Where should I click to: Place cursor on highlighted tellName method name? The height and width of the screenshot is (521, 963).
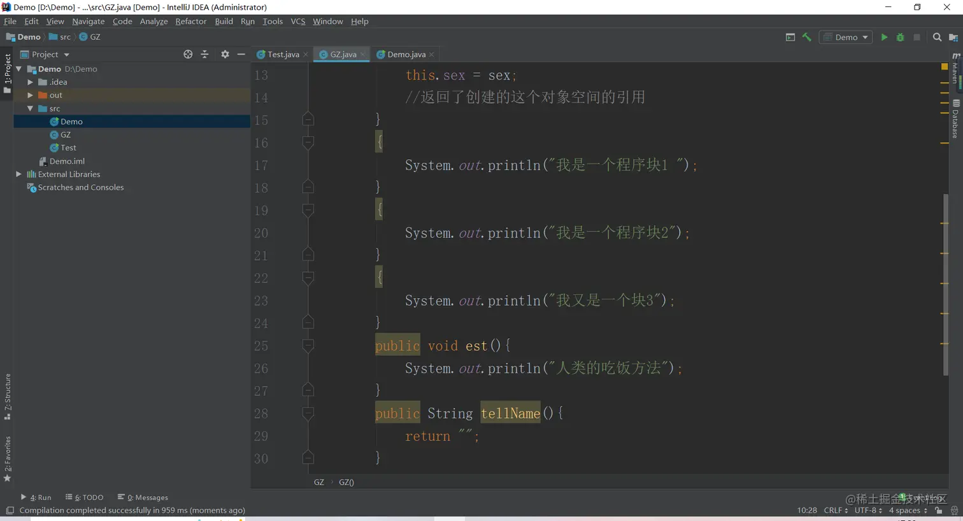click(510, 413)
